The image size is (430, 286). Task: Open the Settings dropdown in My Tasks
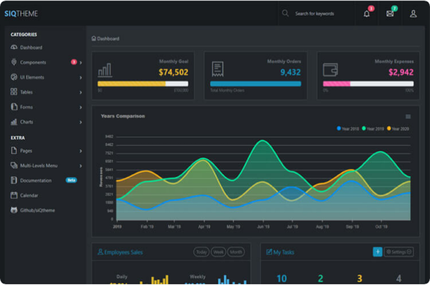click(x=399, y=252)
